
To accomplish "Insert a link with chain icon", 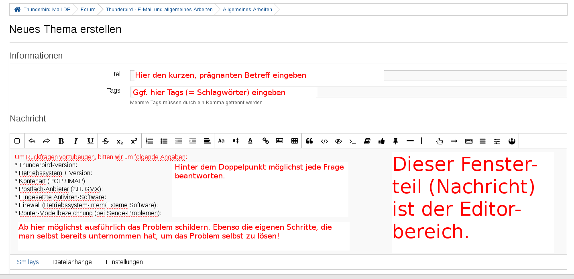I will tap(265, 141).
